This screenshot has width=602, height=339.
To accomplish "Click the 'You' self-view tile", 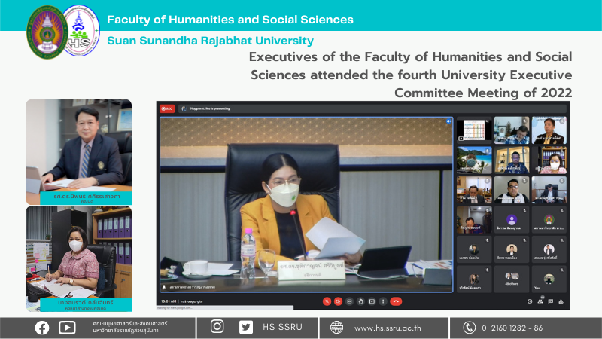I will pyautogui.click(x=549, y=279).
